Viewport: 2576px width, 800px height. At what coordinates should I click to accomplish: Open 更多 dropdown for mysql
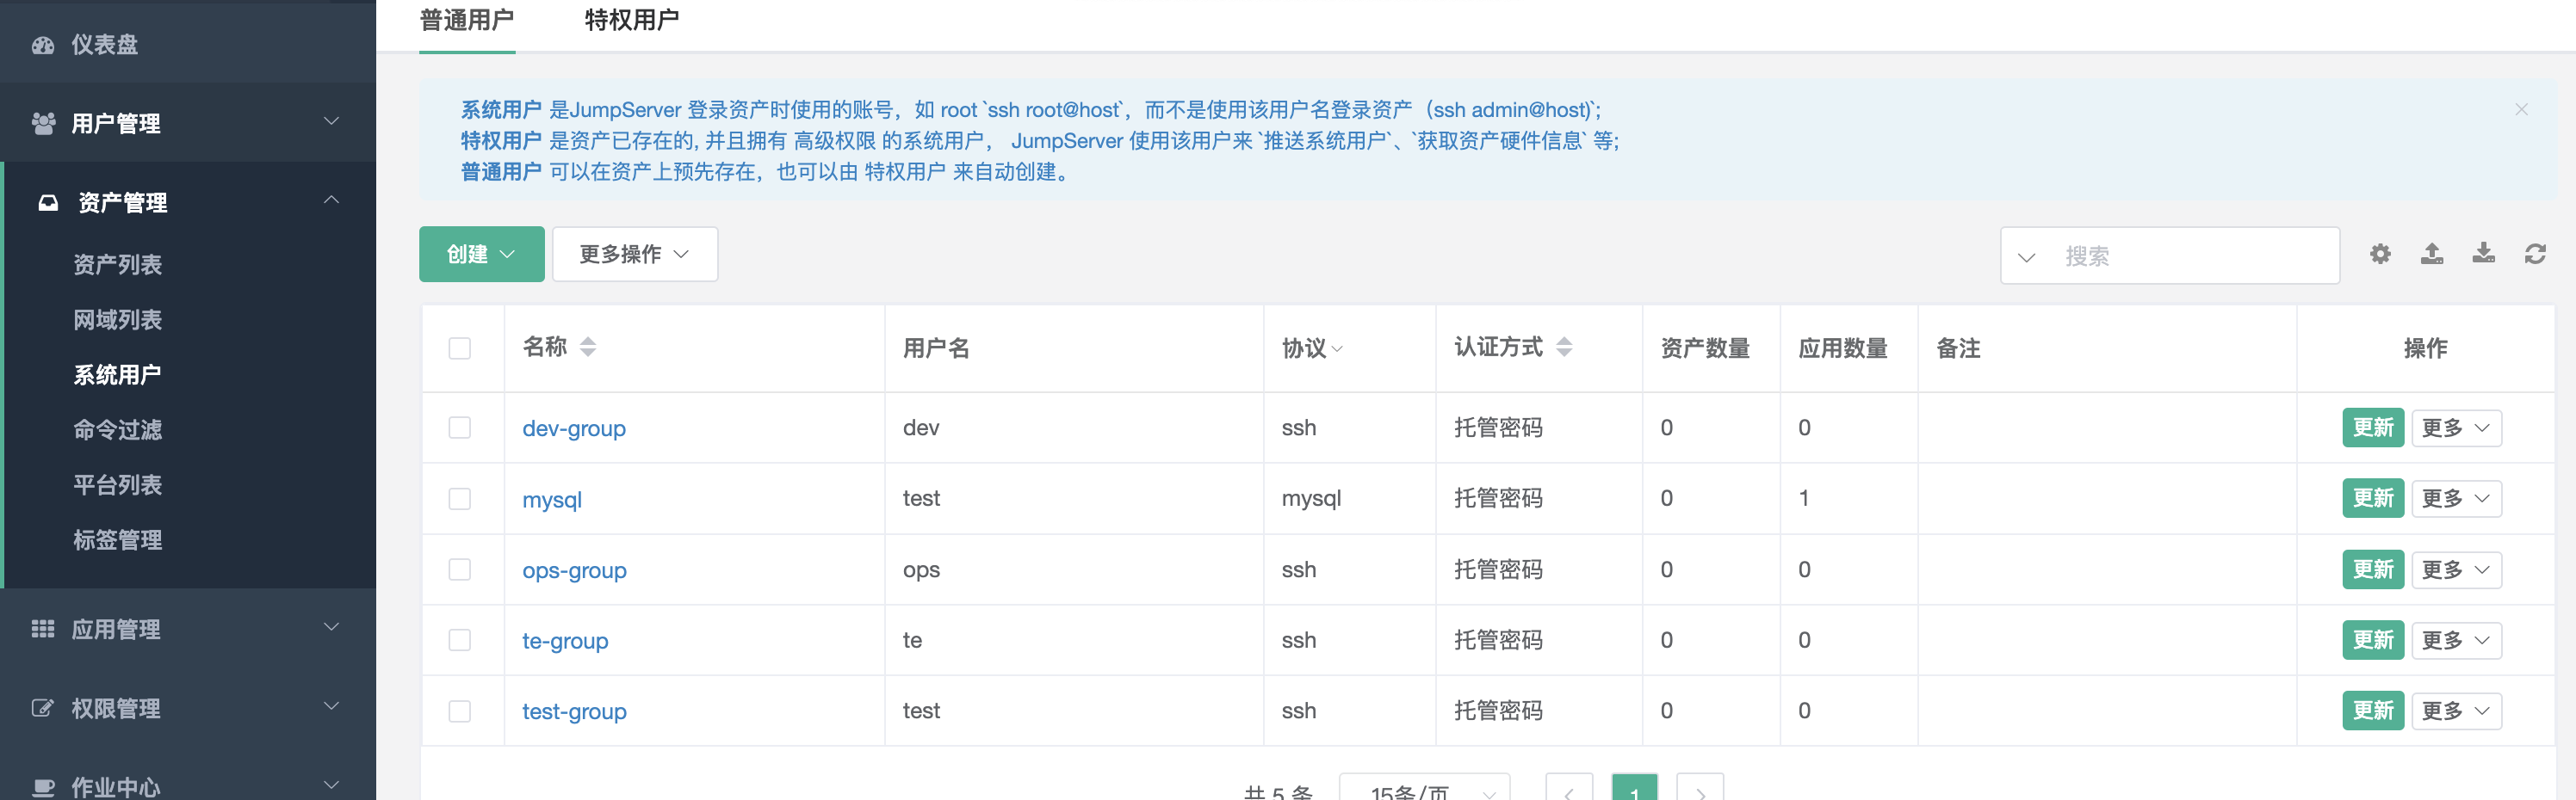[2456, 498]
